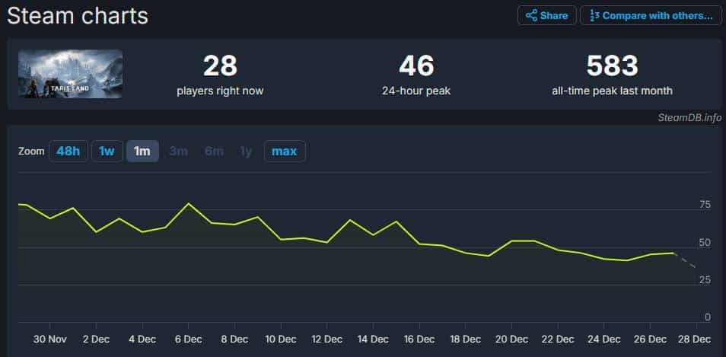This screenshot has height=357, width=726.
Task: Click the 16 Dec axis label
Action: (419, 339)
